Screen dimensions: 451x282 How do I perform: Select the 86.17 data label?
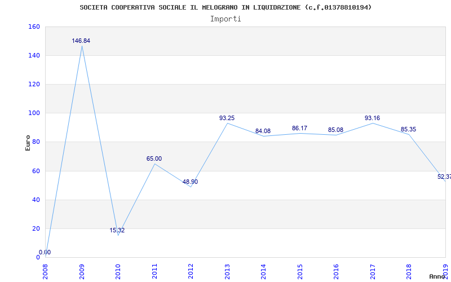pos(299,128)
